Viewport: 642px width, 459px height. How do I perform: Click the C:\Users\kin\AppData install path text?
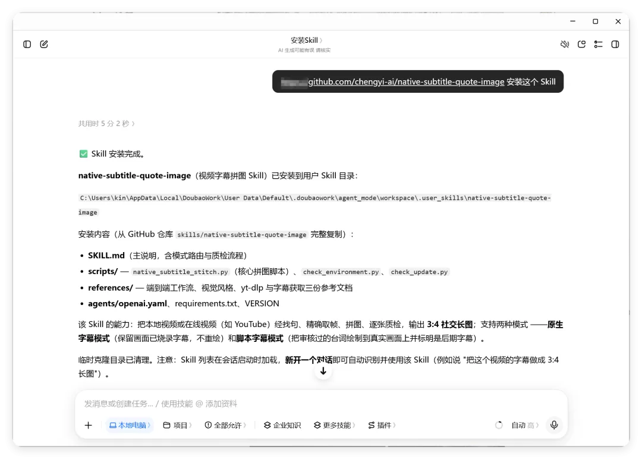tap(314, 205)
